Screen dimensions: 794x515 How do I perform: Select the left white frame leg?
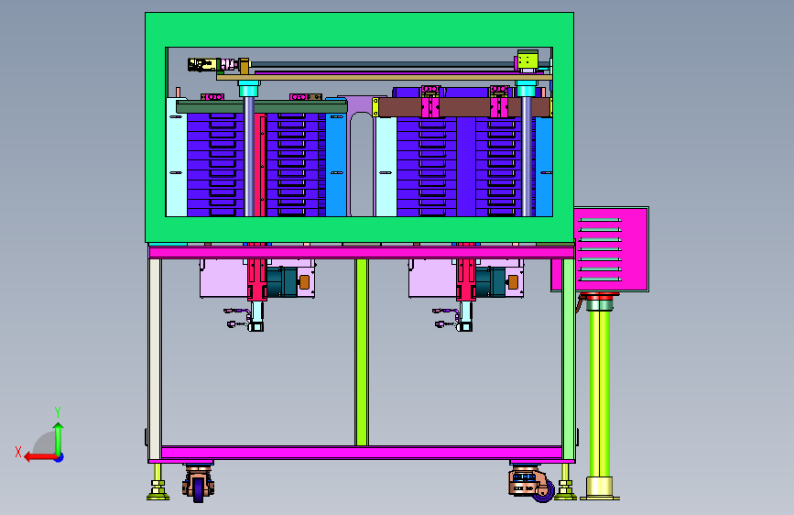tap(155, 359)
